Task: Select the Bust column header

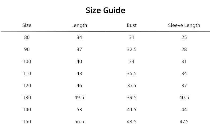Action: point(132,25)
